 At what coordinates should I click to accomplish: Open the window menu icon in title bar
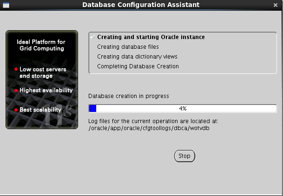click(6, 5)
